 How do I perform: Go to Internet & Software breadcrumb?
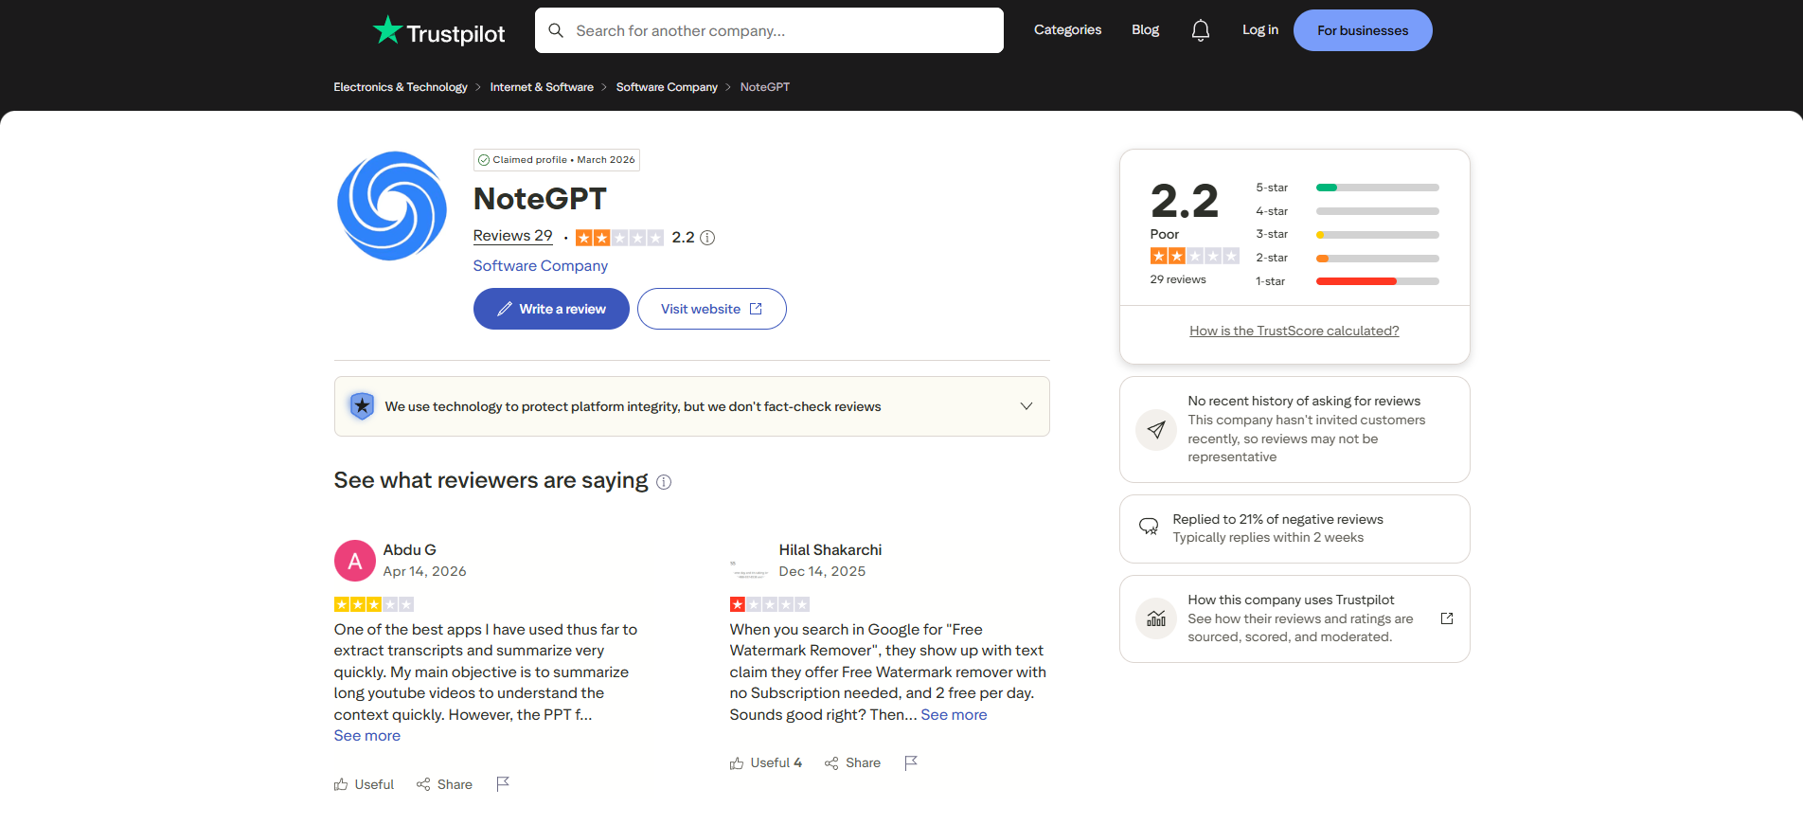pyautogui.click(x=542, y=87)
